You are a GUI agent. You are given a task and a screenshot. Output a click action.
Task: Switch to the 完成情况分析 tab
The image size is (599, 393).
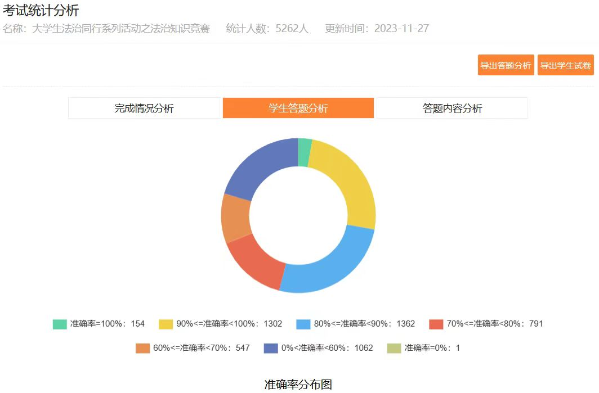tap(144, 108)
